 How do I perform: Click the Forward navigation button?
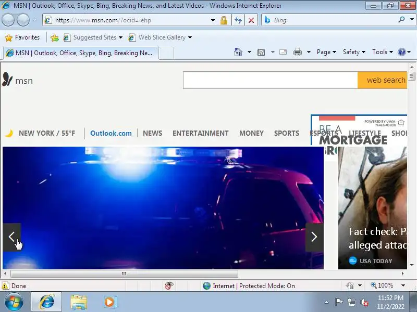pyautogui.click(x=23, y=20)
